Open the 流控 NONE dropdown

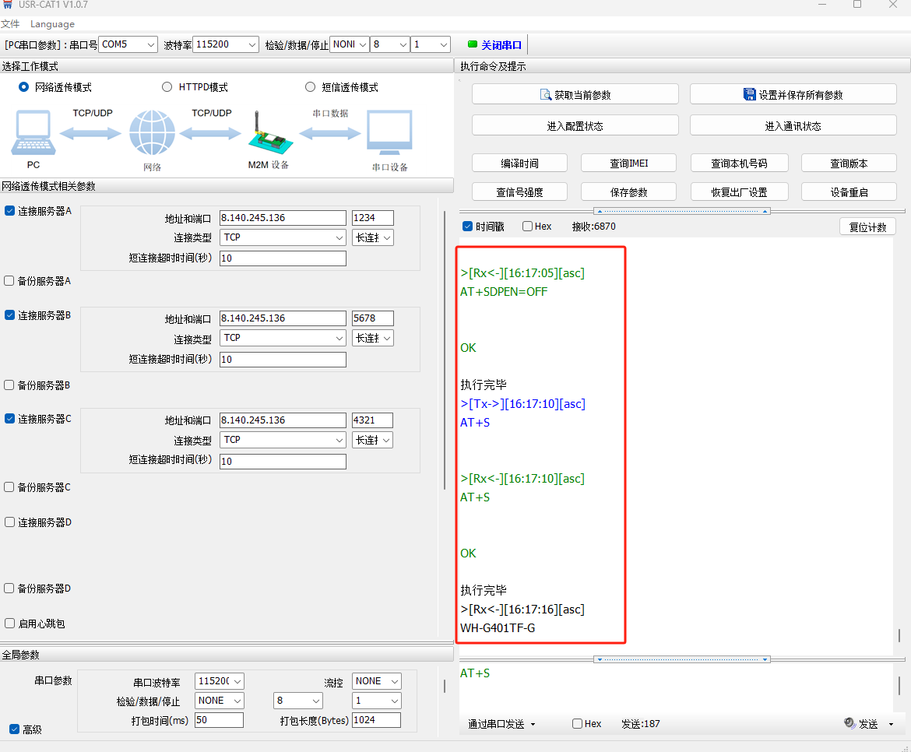(x=377, y=681)
